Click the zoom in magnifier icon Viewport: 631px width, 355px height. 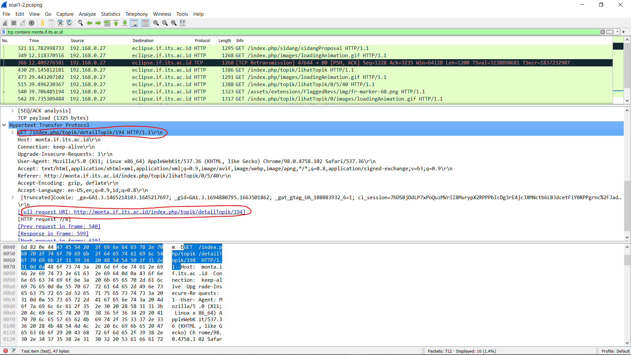click(x=156, y=23)
